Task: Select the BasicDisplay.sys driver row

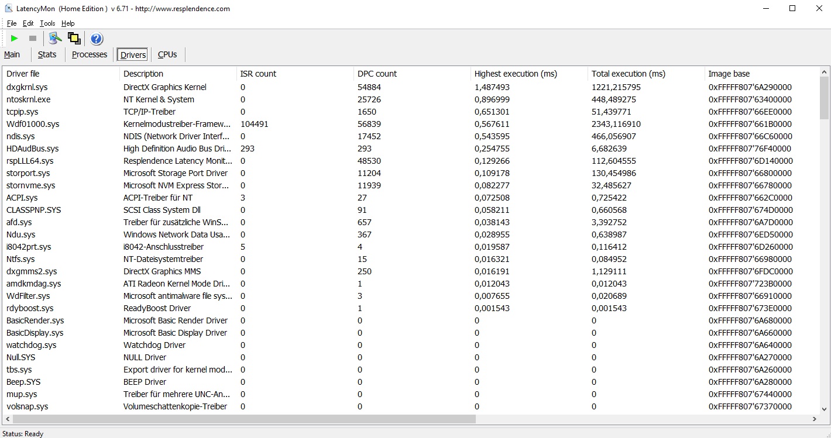Action: [411, 333]
